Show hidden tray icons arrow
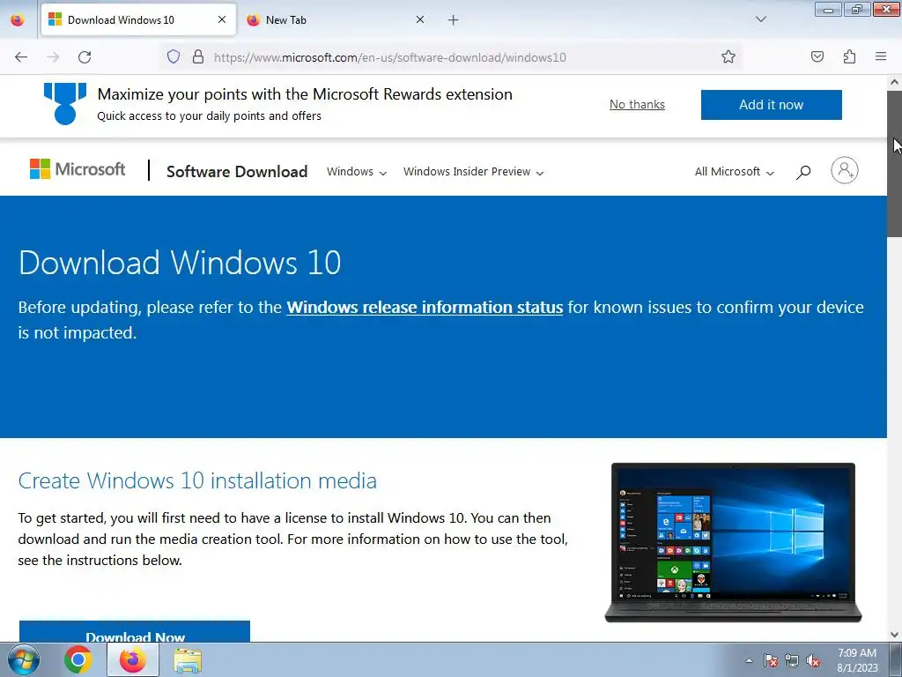 tap(749, 660)
